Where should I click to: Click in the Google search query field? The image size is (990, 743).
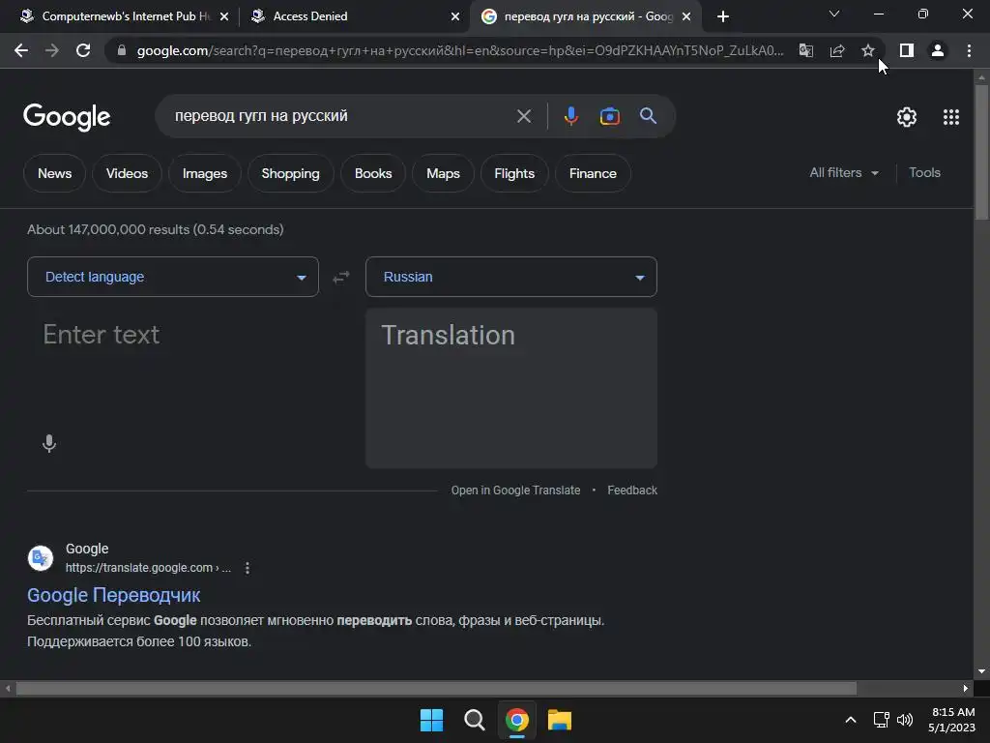coord(341,116)
